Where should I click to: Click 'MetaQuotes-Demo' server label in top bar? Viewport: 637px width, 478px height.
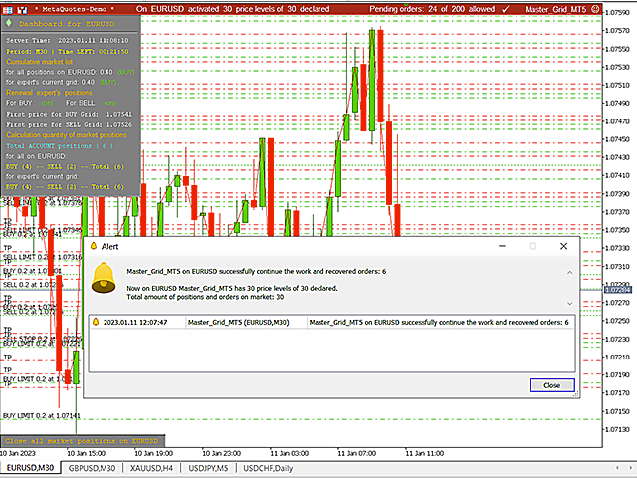pos(75,9)
